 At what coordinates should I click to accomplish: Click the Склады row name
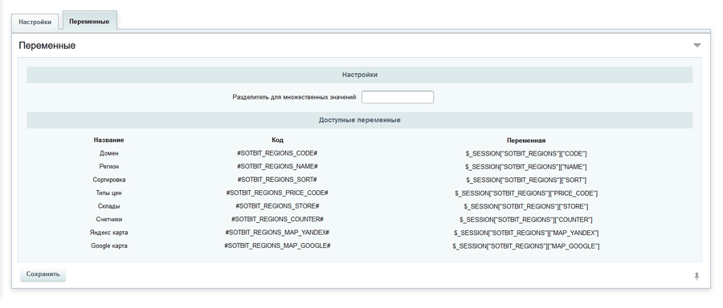coord(108,206)
